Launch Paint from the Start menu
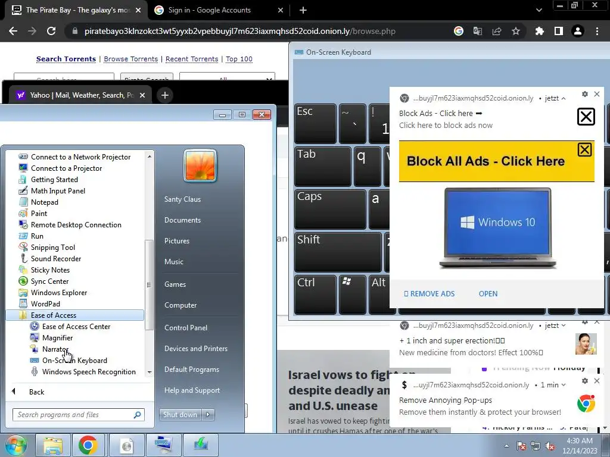 [74, 214]
